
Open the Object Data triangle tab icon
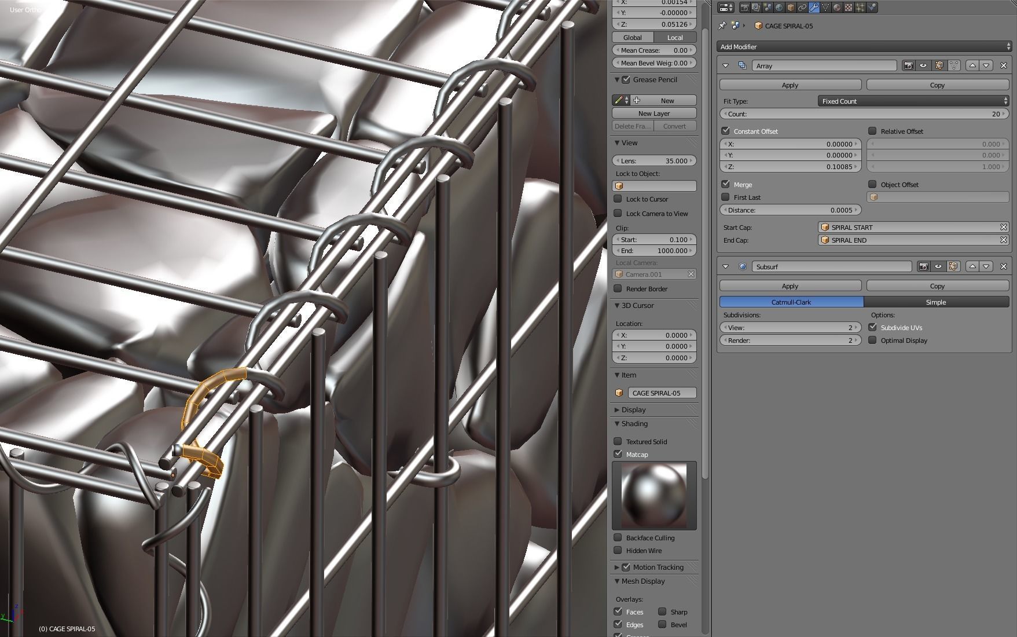coord(825,8)
